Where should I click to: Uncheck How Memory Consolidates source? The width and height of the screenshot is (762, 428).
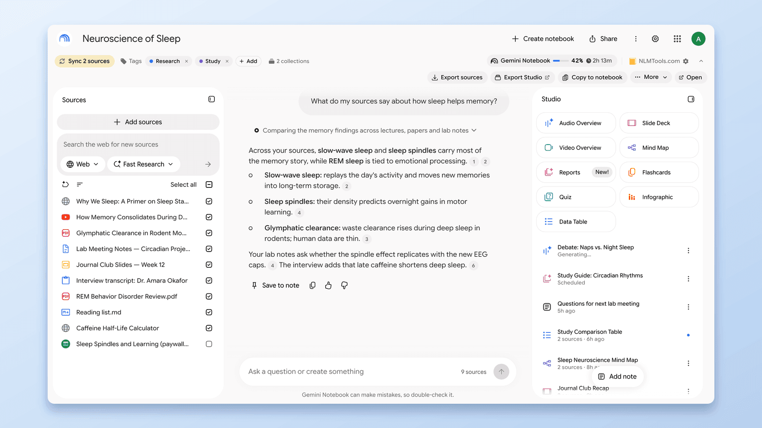[209, 217]
